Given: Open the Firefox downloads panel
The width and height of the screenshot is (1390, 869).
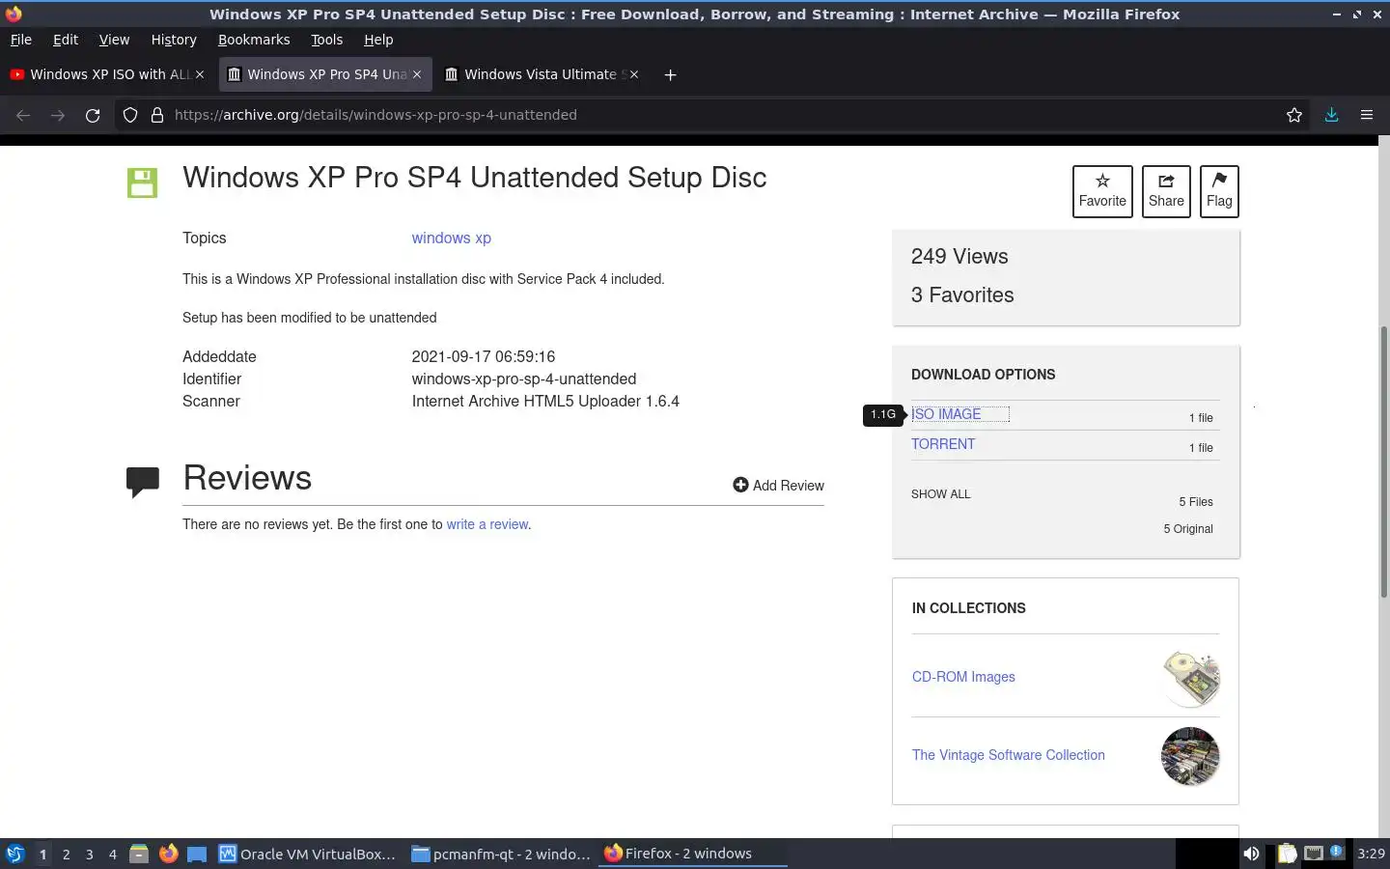Looking at the screenshot, I should [x=1331, y=115].
